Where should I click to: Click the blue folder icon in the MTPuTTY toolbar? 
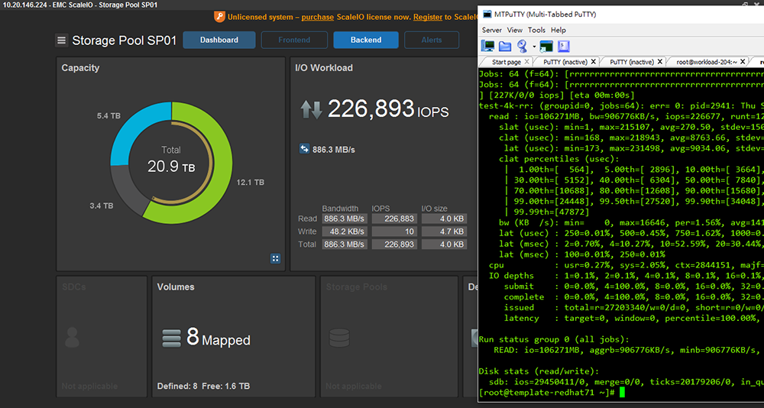(505, 47)
